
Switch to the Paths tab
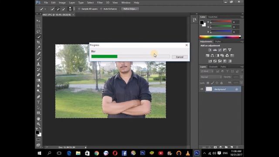click(223, 67)
